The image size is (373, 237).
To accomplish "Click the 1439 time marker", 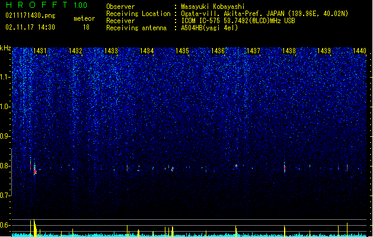I will pos(324,51).
